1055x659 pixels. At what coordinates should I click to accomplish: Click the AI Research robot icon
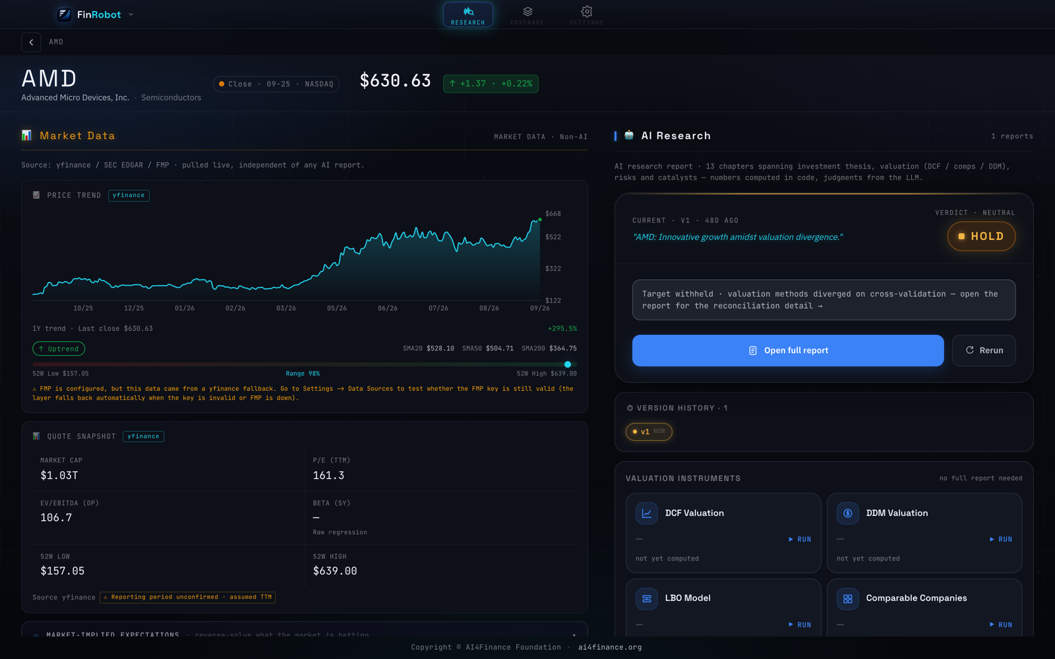(629, 135)
